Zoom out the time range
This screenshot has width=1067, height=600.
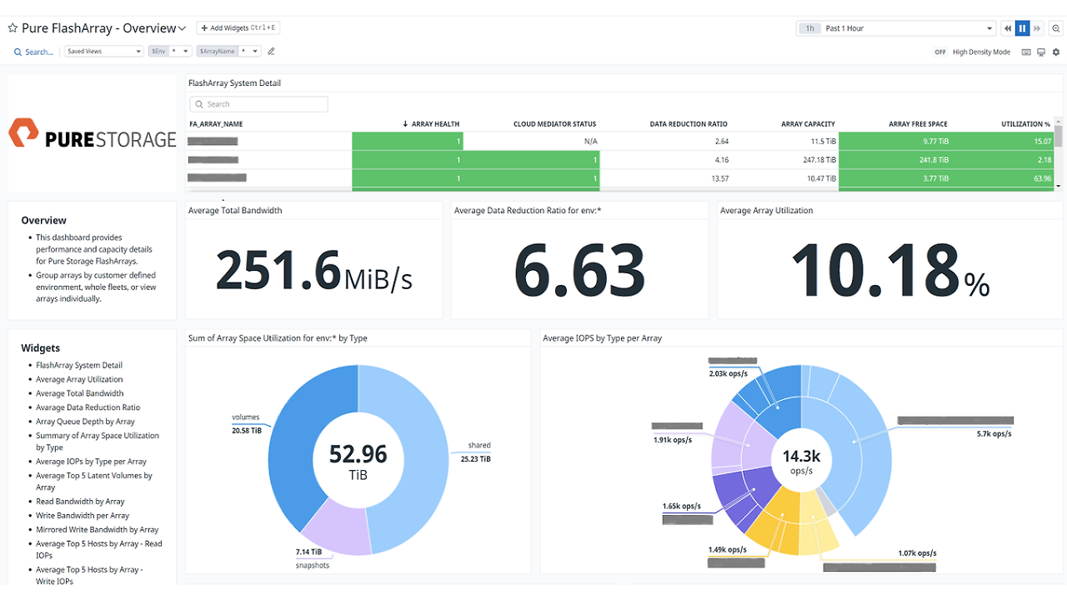pos(1056,28)
